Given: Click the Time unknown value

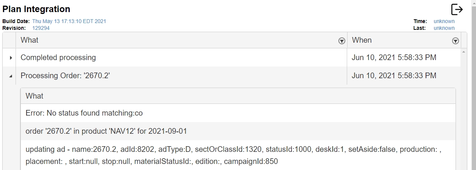Looking at the screenshot, I should (x=444, y=21).
